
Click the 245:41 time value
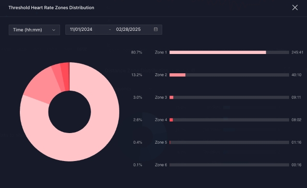pyautogui.click(x=297, y=53)
